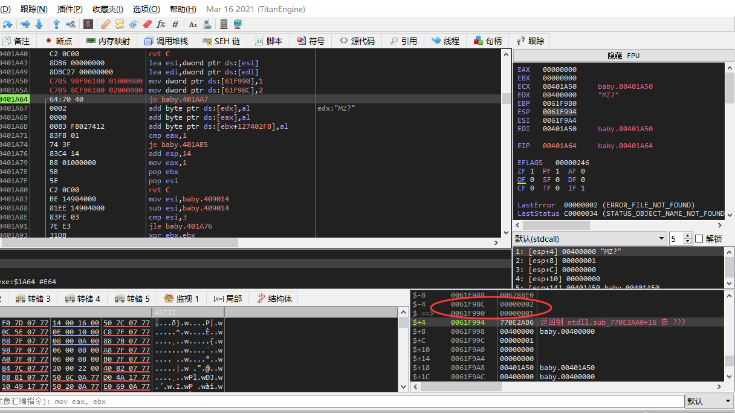Open the 默认 command type dropdown
The image size is (735, 413).
(x=710, y=401)
